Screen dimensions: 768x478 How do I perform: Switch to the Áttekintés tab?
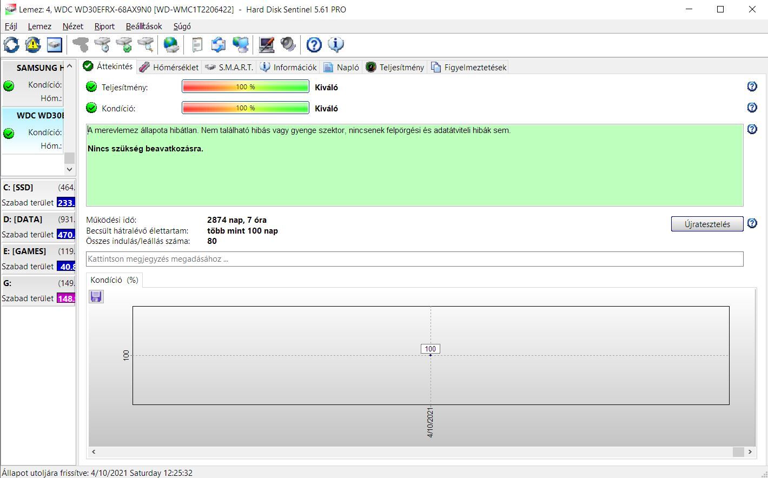(x=108, y=66)
